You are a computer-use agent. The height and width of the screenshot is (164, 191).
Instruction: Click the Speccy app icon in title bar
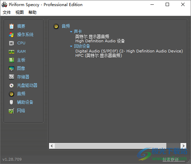tap(4, 5)
